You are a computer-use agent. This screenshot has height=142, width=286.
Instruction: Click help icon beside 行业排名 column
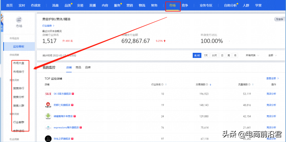coord(162,85)
